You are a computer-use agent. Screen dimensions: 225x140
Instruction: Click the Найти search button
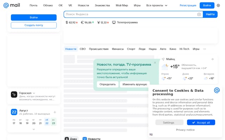coord(210,14)
